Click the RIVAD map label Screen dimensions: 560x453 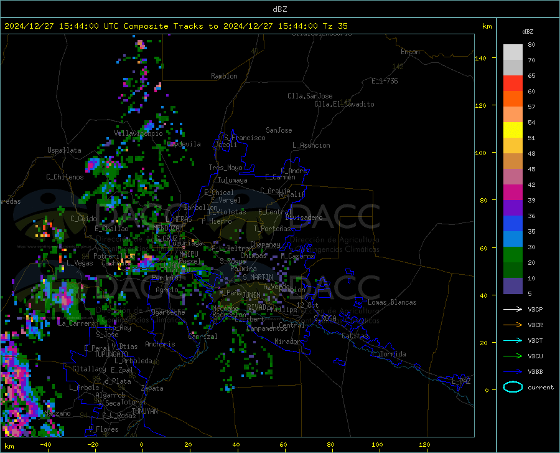(x=256, y=307)
